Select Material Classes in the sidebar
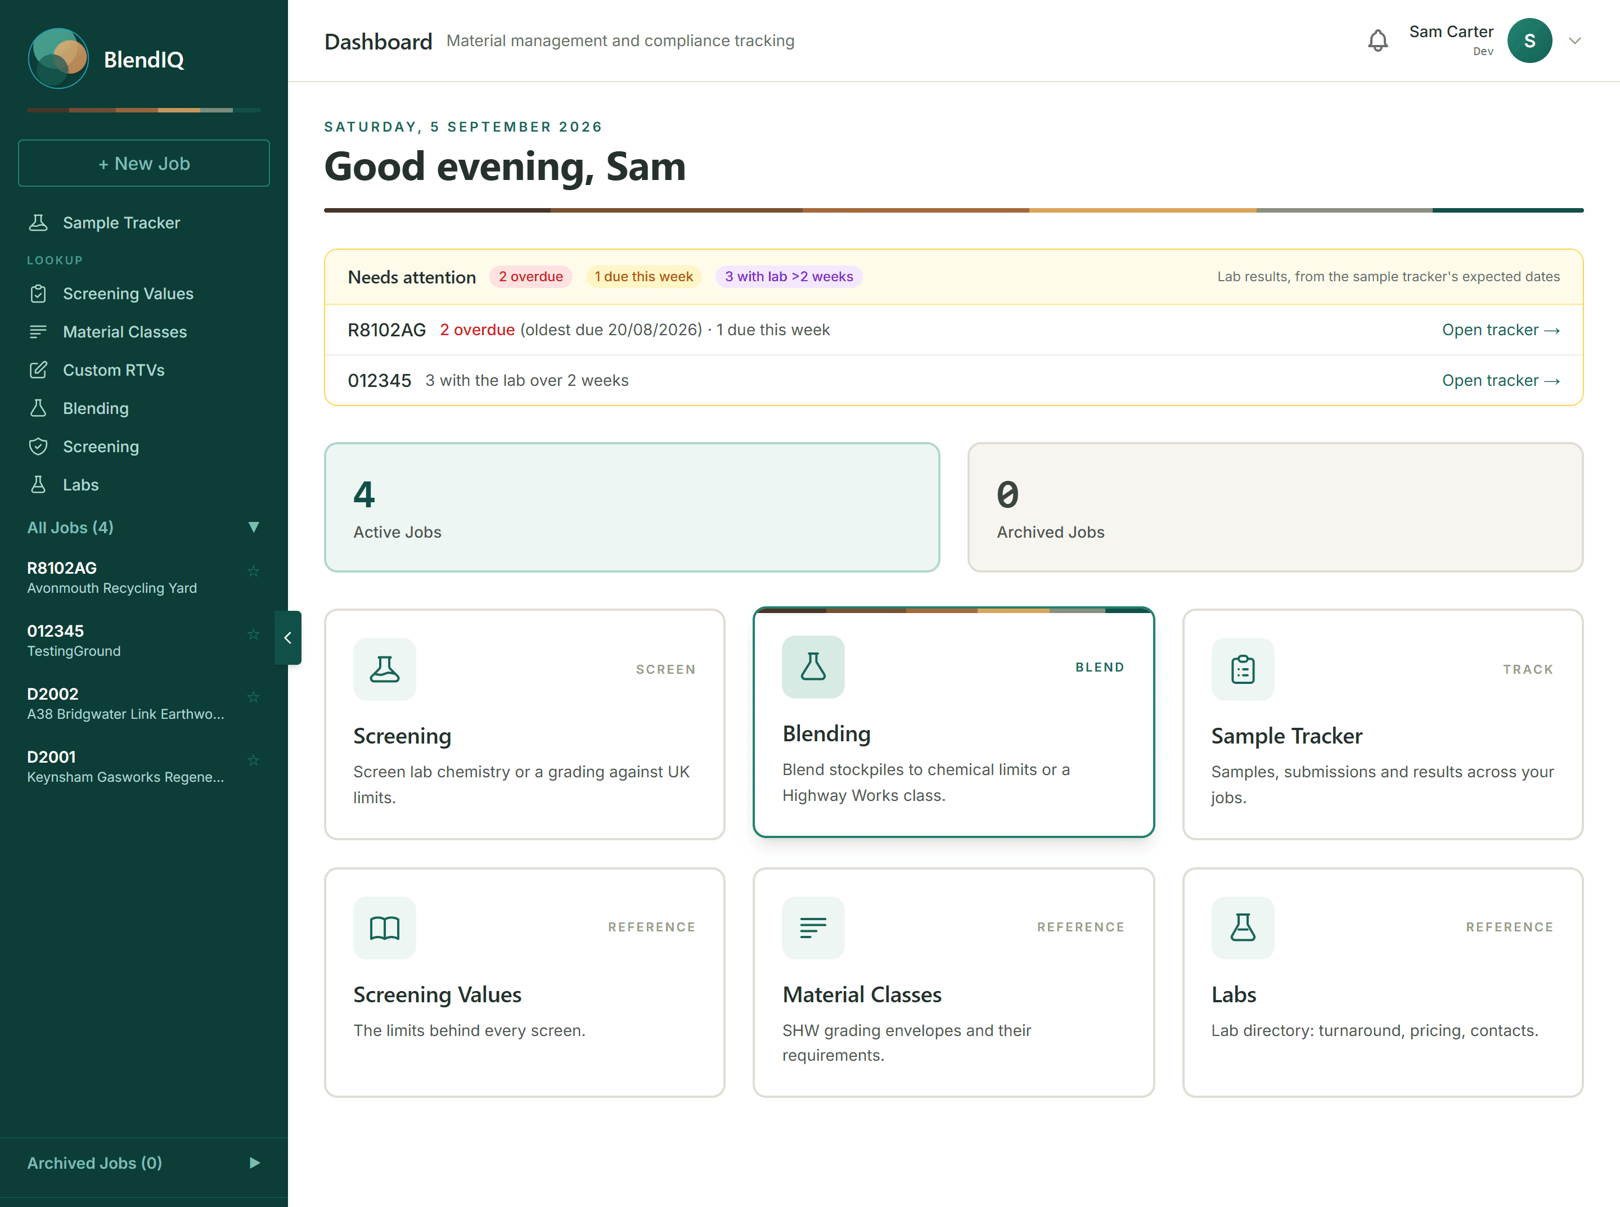Image resolution: width=1620 pixels, height=1207 pixels. point(144,332)
